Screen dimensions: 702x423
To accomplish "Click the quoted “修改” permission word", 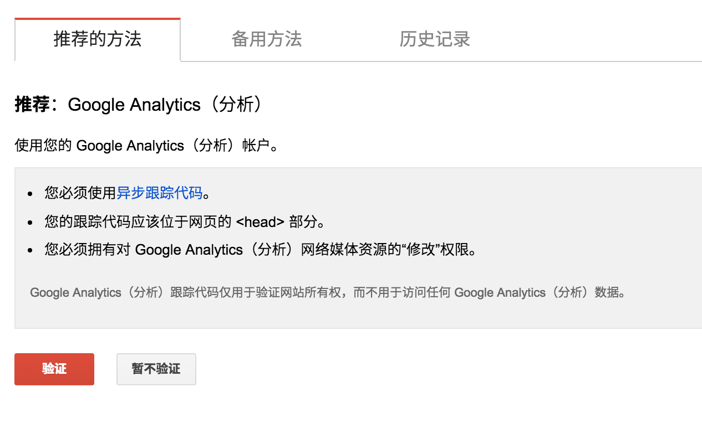I will tap(420, 250).
